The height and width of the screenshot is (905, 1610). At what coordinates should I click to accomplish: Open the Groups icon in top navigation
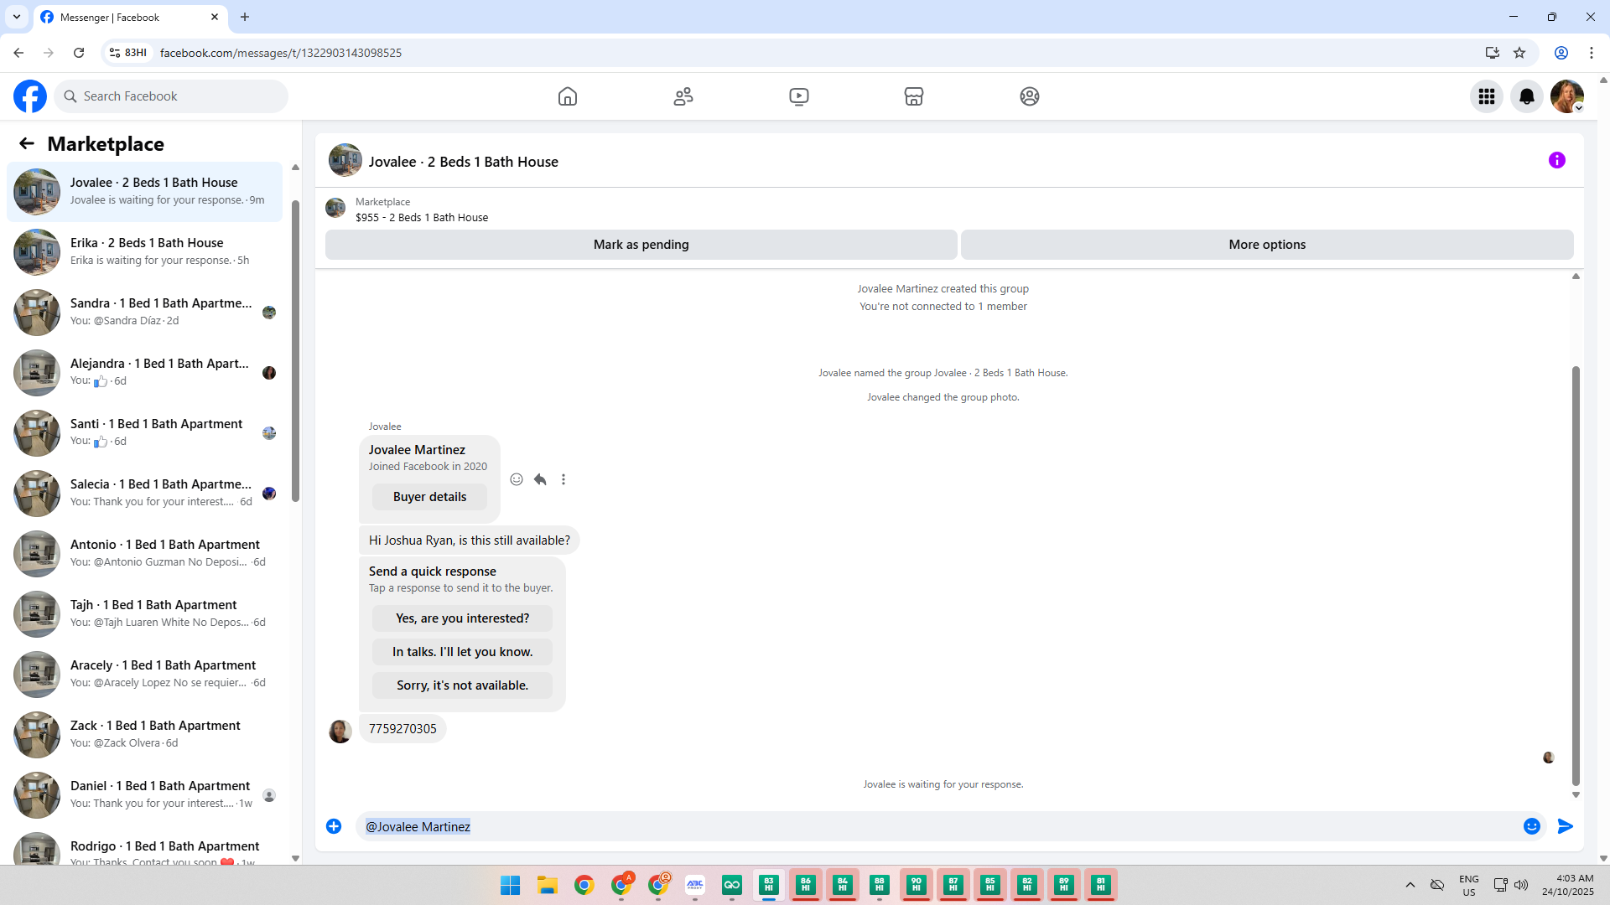coord(1030,96)
